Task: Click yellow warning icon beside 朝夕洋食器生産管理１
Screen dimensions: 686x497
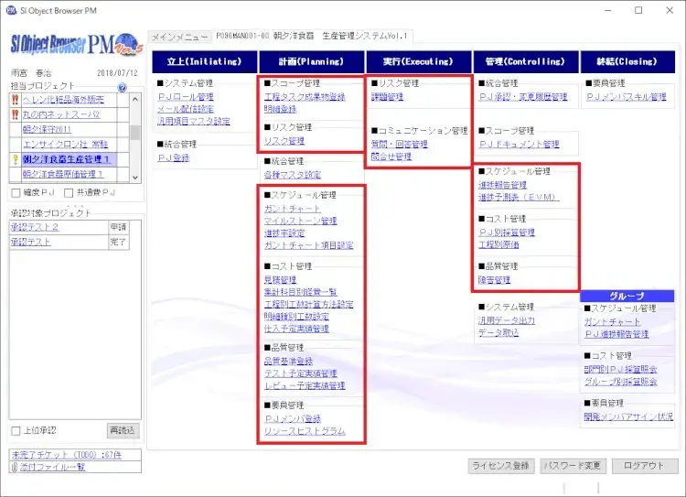Action: (x=15, y=159)
